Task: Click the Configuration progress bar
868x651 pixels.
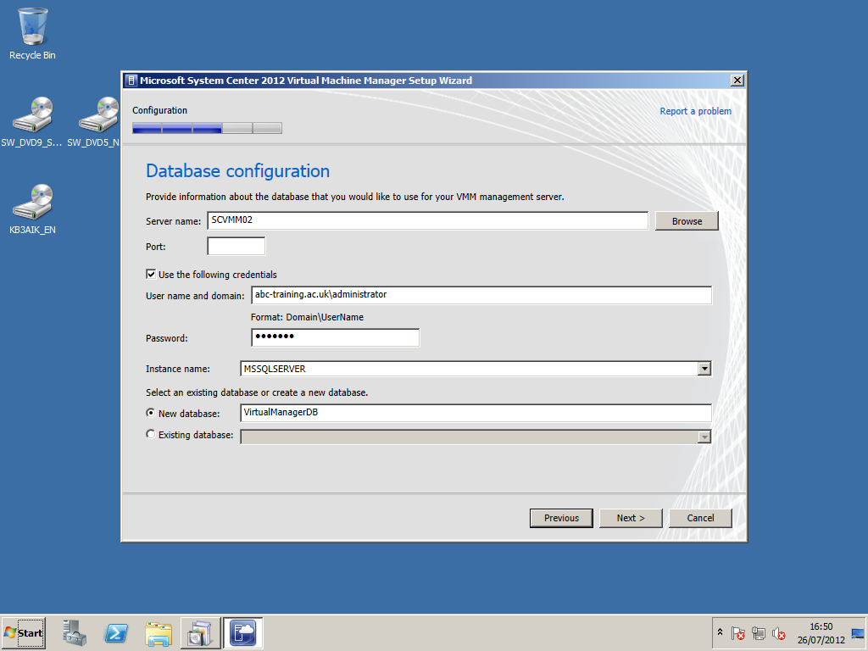Action: tap(207, 129)
